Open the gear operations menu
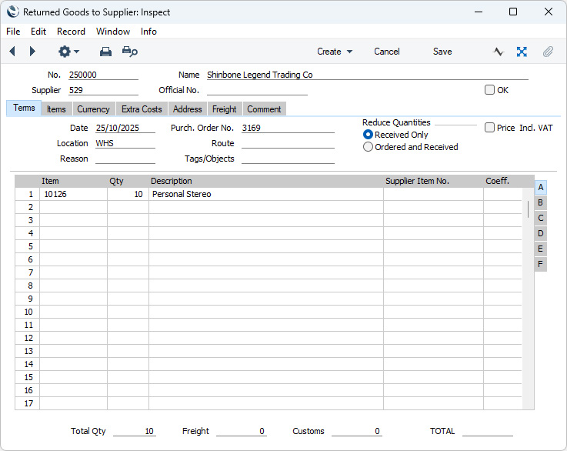The image size is (567, 451). click(x=68, y=52)
